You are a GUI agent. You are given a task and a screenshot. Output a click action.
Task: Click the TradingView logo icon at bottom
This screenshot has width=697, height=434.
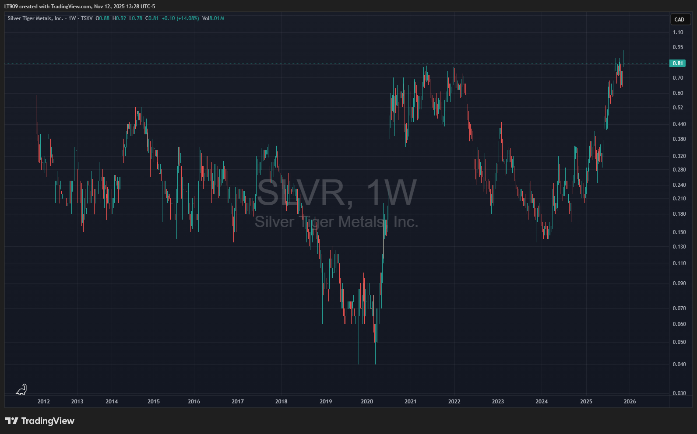point(12,421)
